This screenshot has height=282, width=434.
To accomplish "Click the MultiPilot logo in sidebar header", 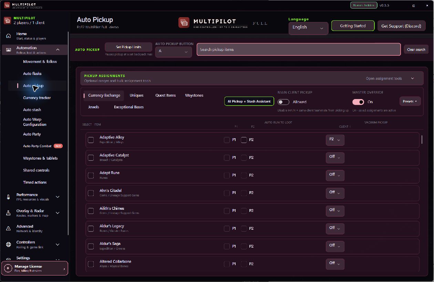I will click(7, 20).
